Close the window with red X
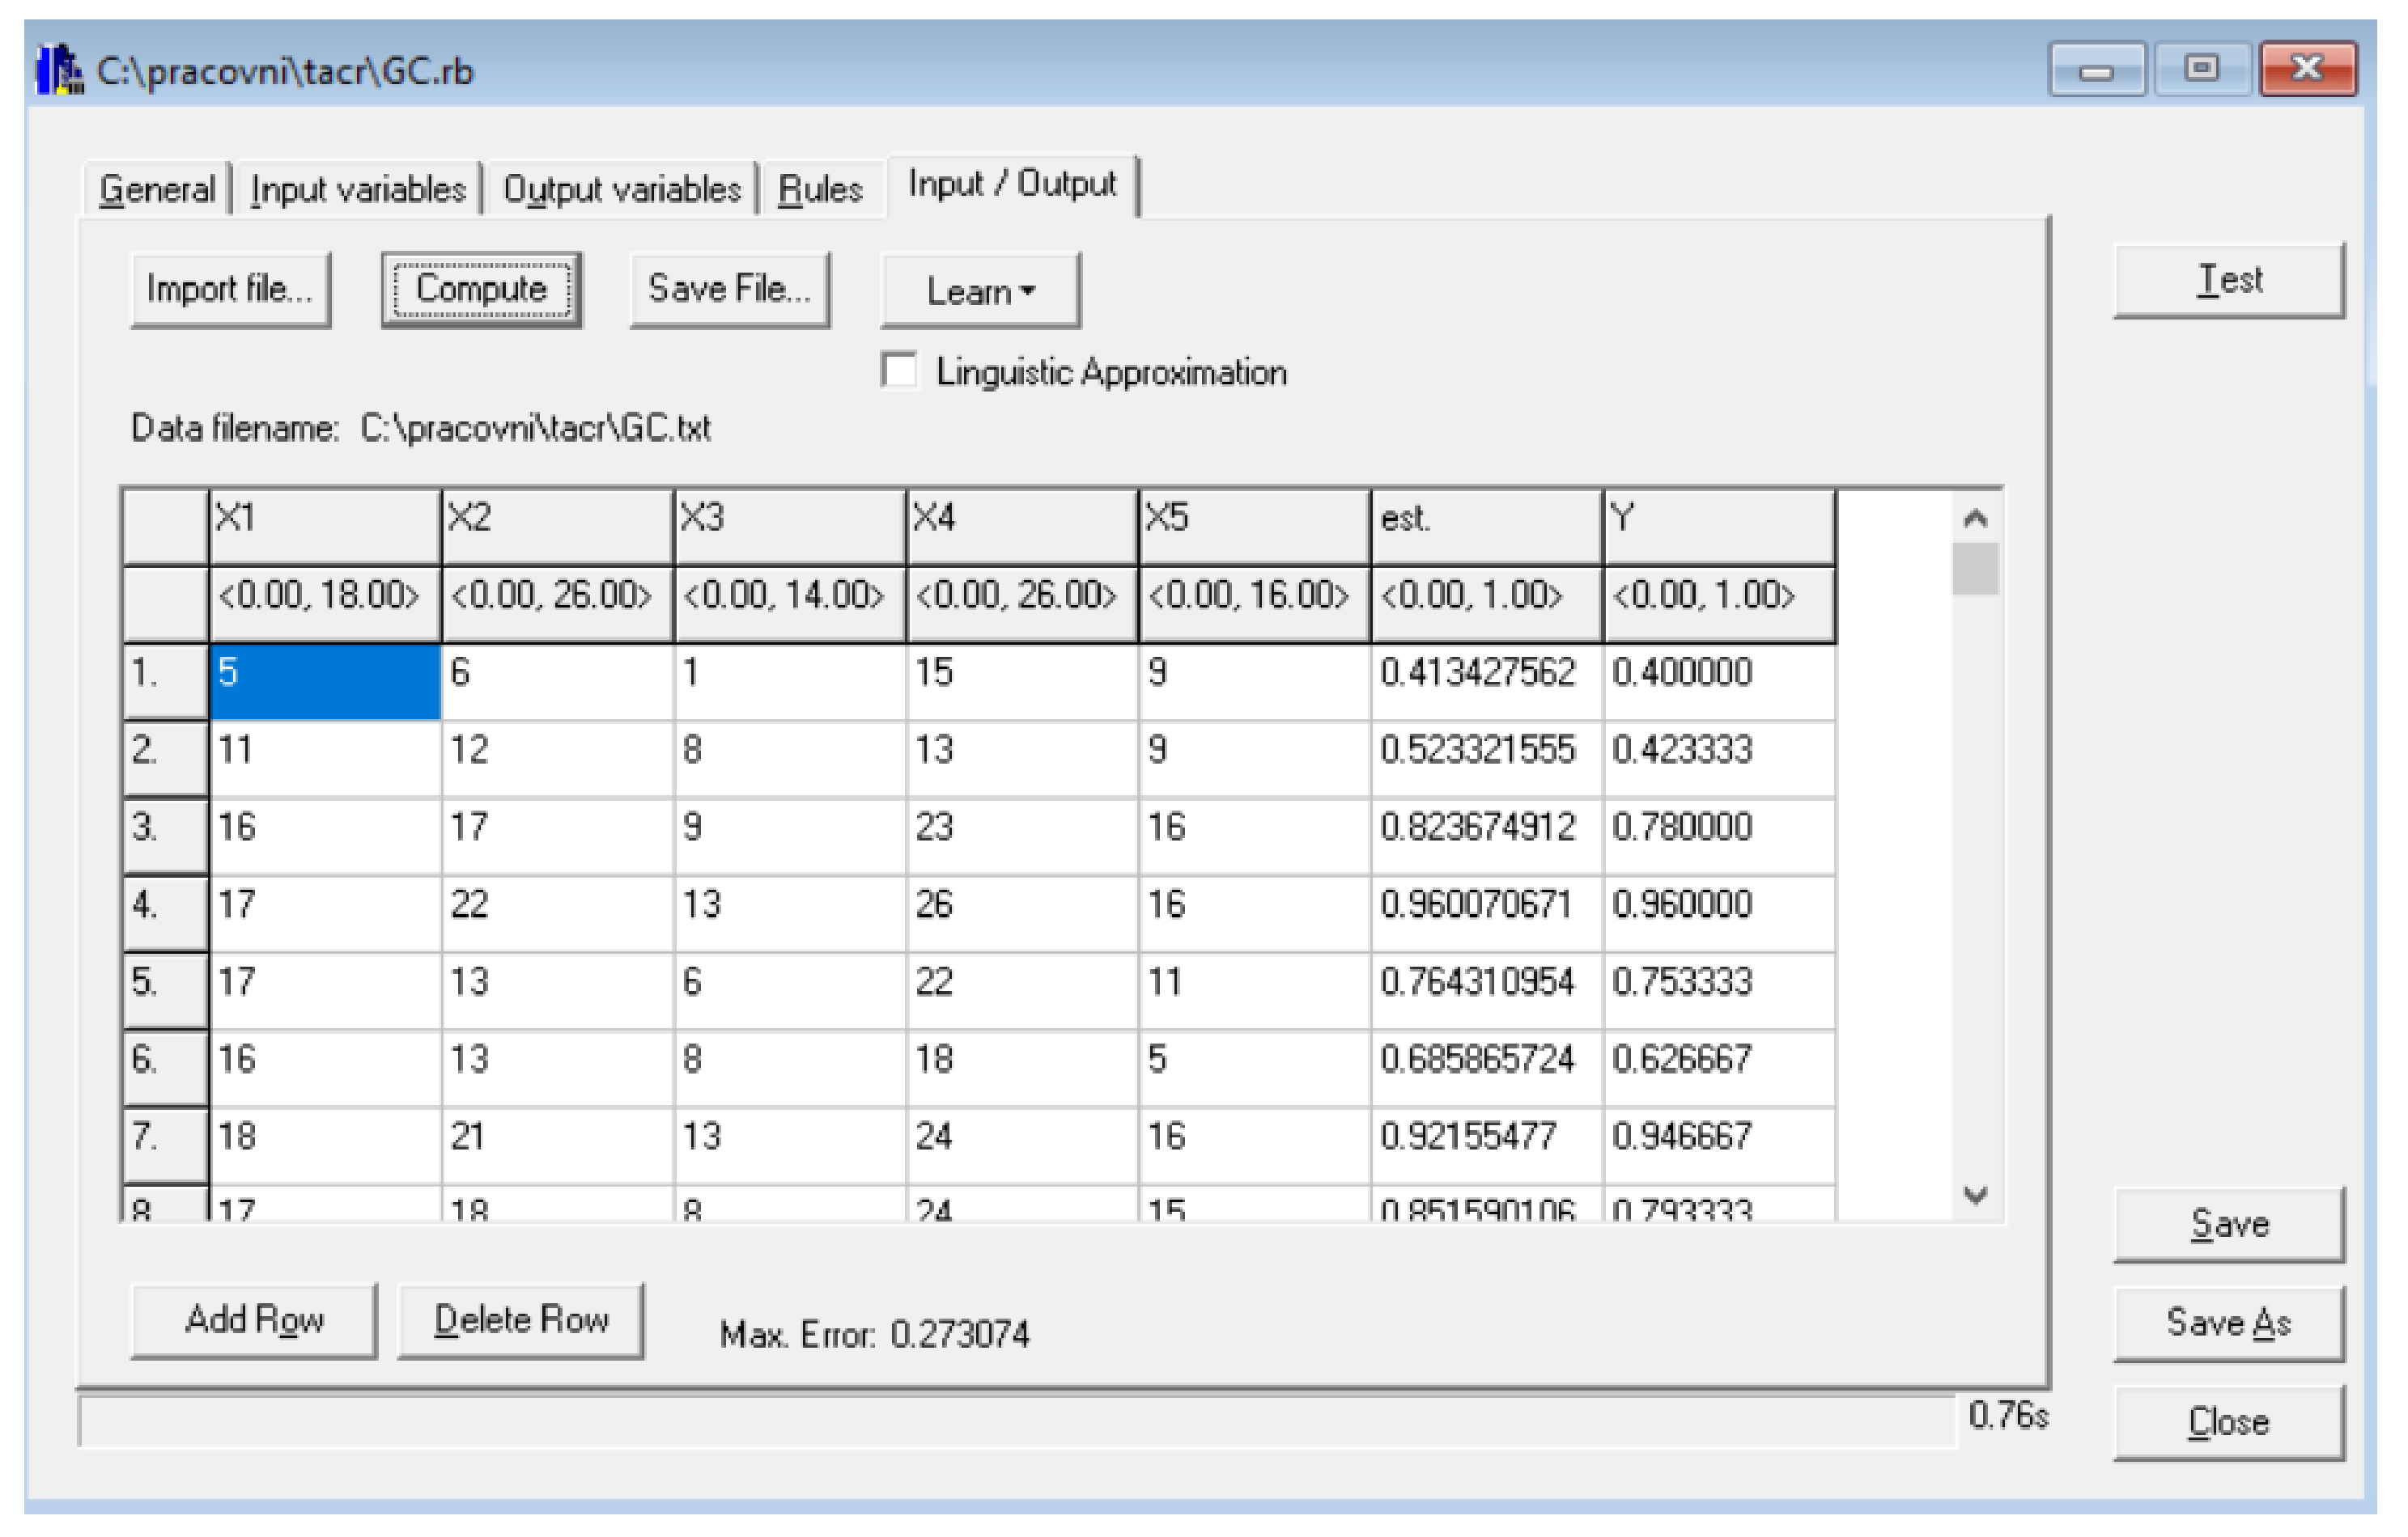The image size is (2408, 1537). pos(2308,70)
